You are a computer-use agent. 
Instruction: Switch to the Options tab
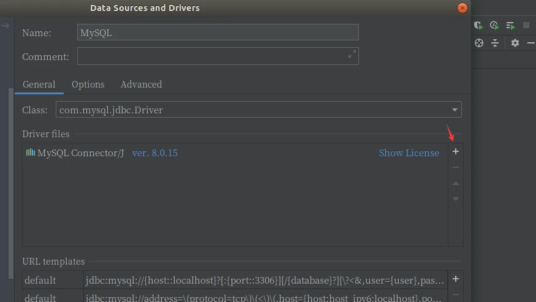88,85
